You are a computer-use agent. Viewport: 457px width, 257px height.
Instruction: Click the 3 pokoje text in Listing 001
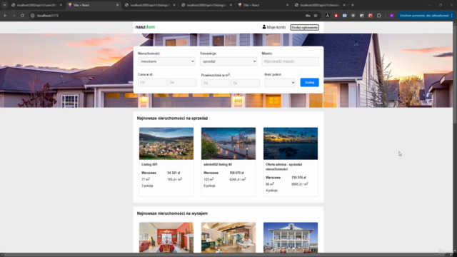148,186
